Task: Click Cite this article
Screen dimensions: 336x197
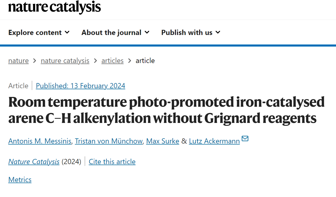Action: pos(112,162)
